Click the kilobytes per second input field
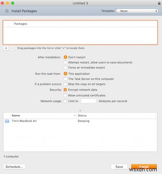162x174 pixels. (x=89, y=101)
